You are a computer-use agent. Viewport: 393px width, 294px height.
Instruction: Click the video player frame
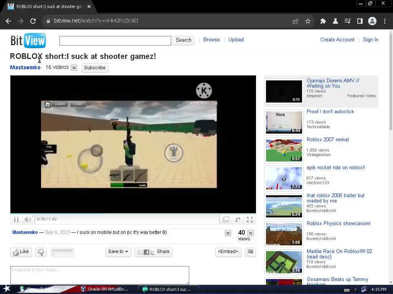(133, 144)
